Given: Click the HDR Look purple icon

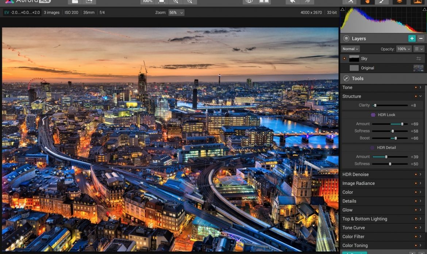Looking at the screenshot, I should (x=373, y=115).
